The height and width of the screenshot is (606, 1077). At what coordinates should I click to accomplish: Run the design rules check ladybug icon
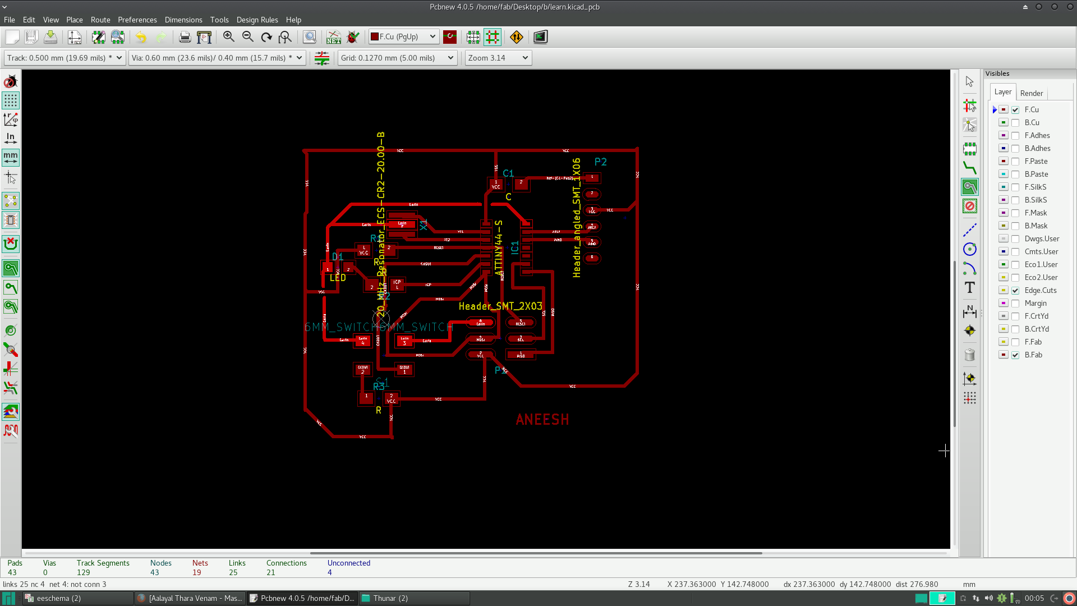353,37
